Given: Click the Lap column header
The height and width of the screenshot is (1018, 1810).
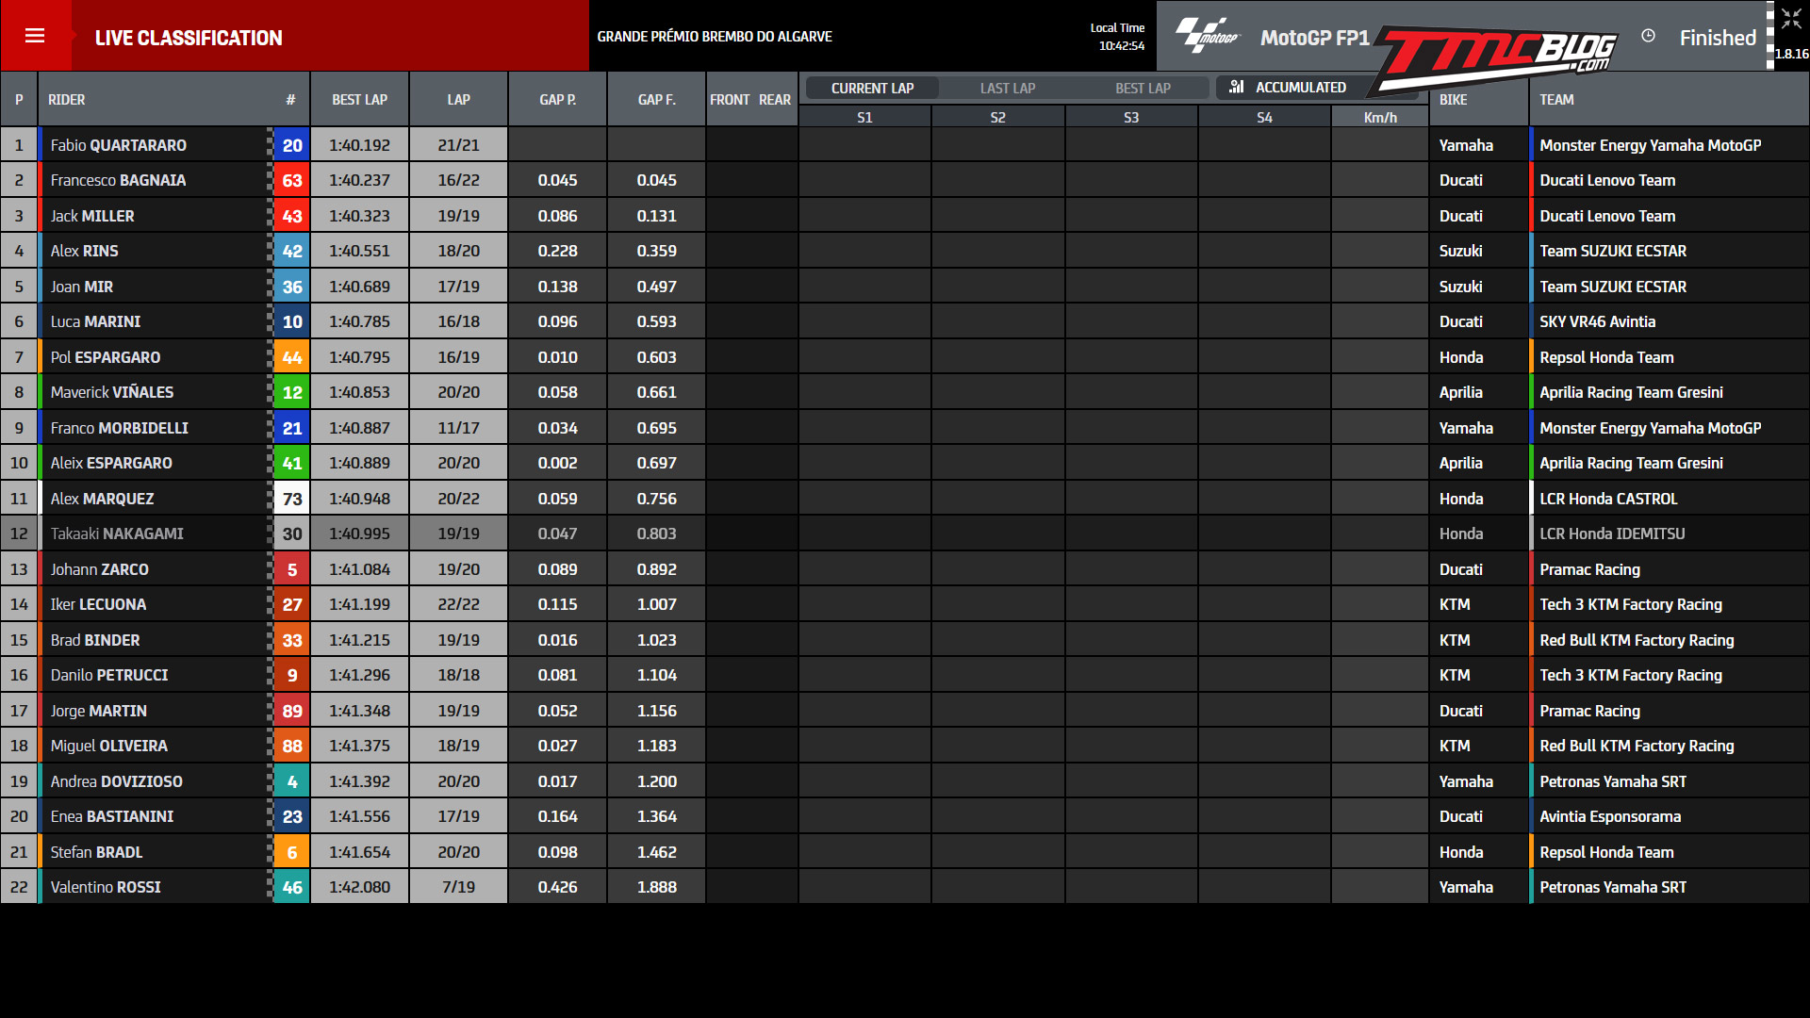Looking at the screenshot, I should [459, 99].
